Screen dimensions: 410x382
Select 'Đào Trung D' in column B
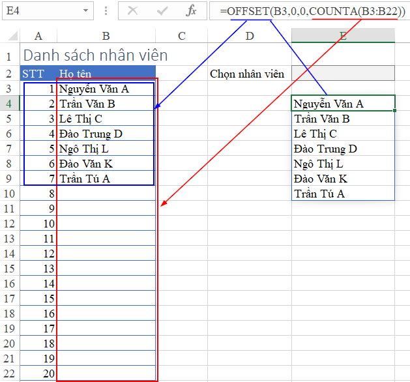pos(106,134)
